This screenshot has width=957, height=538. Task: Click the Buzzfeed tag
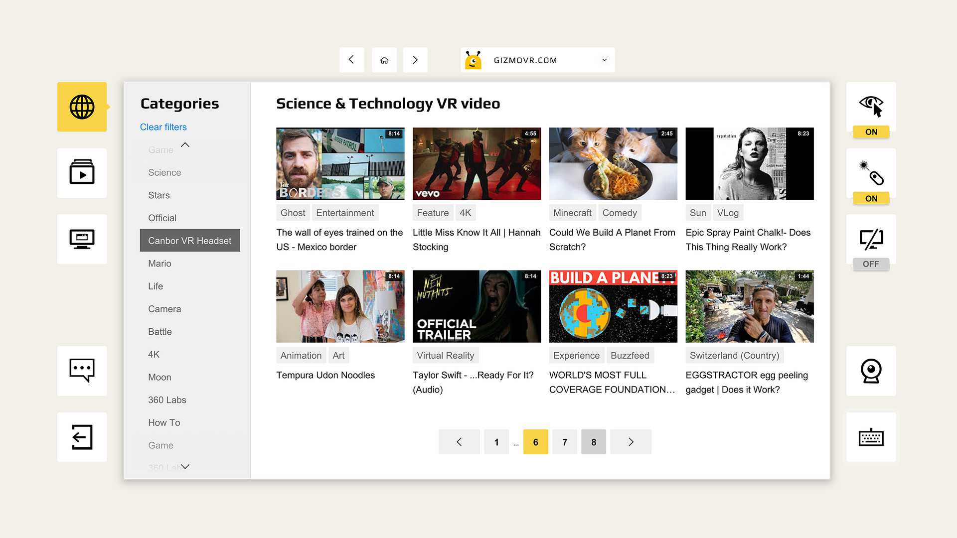tap(630, 356)
